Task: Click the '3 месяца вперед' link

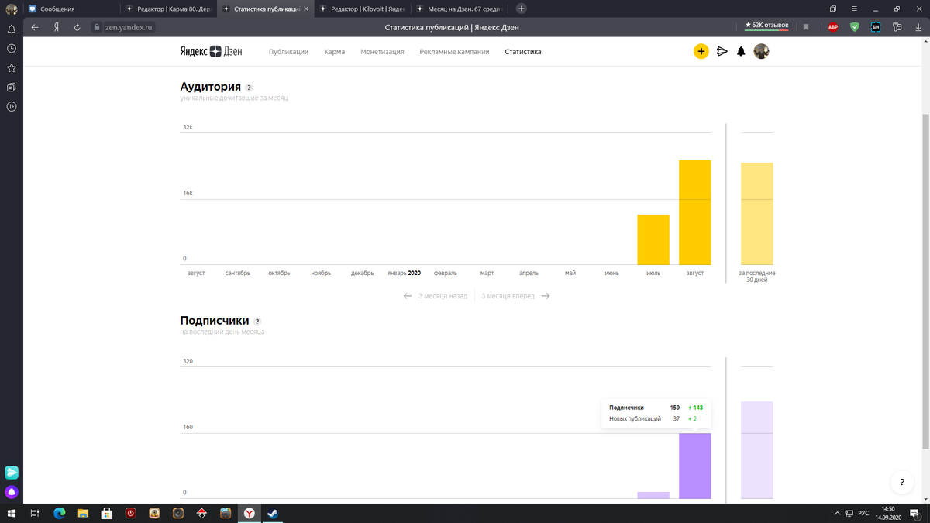Action: (508, 296)
